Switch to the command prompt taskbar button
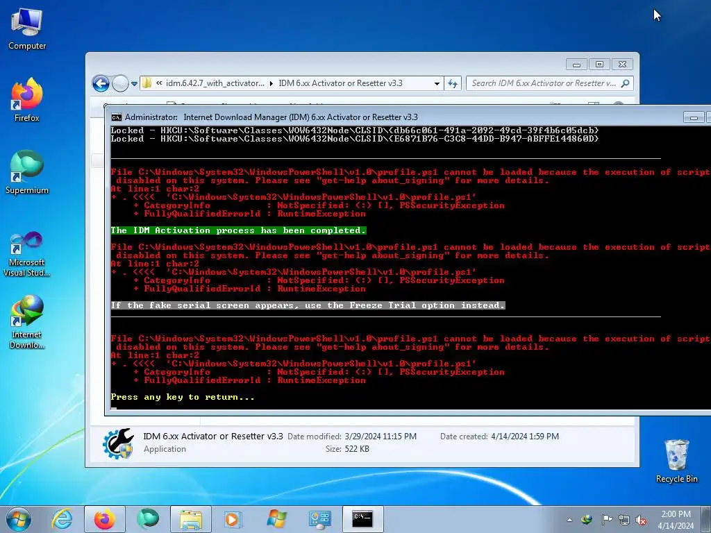The image size is (711, 533). click(362, 519)
